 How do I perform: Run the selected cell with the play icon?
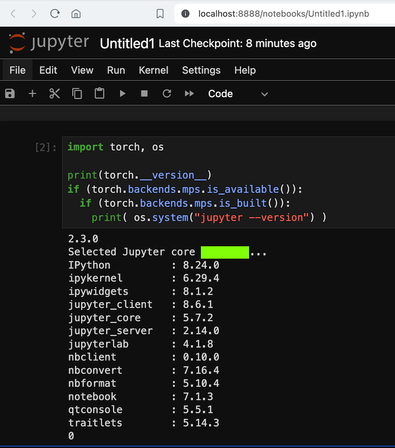click(x=122, y=93)
